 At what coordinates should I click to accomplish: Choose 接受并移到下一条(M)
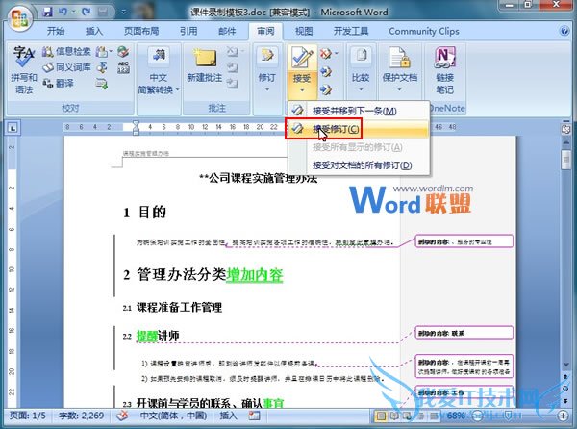click(x=359, y=111)
